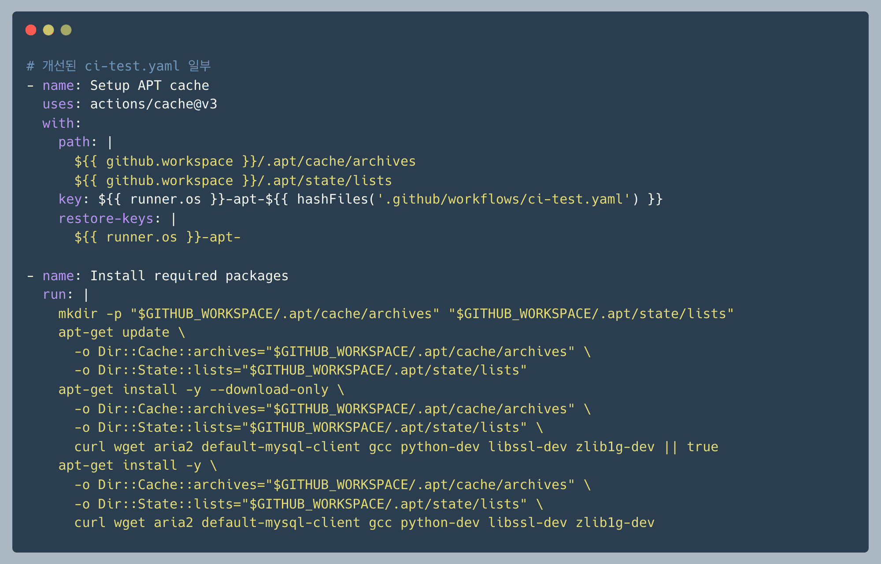Viewport: 881px width, 564px height.
Task: Click the "run" key
Action: pyautogui.click(x=54, y=295)
